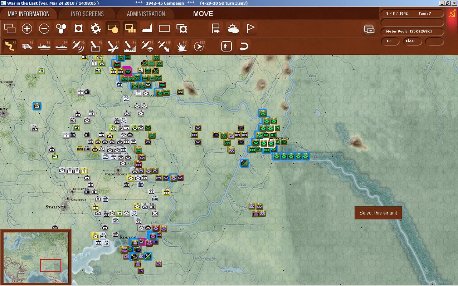Select Bomb airfield mode (F7)
The image size is (458, 286).
tap(113, 46)
